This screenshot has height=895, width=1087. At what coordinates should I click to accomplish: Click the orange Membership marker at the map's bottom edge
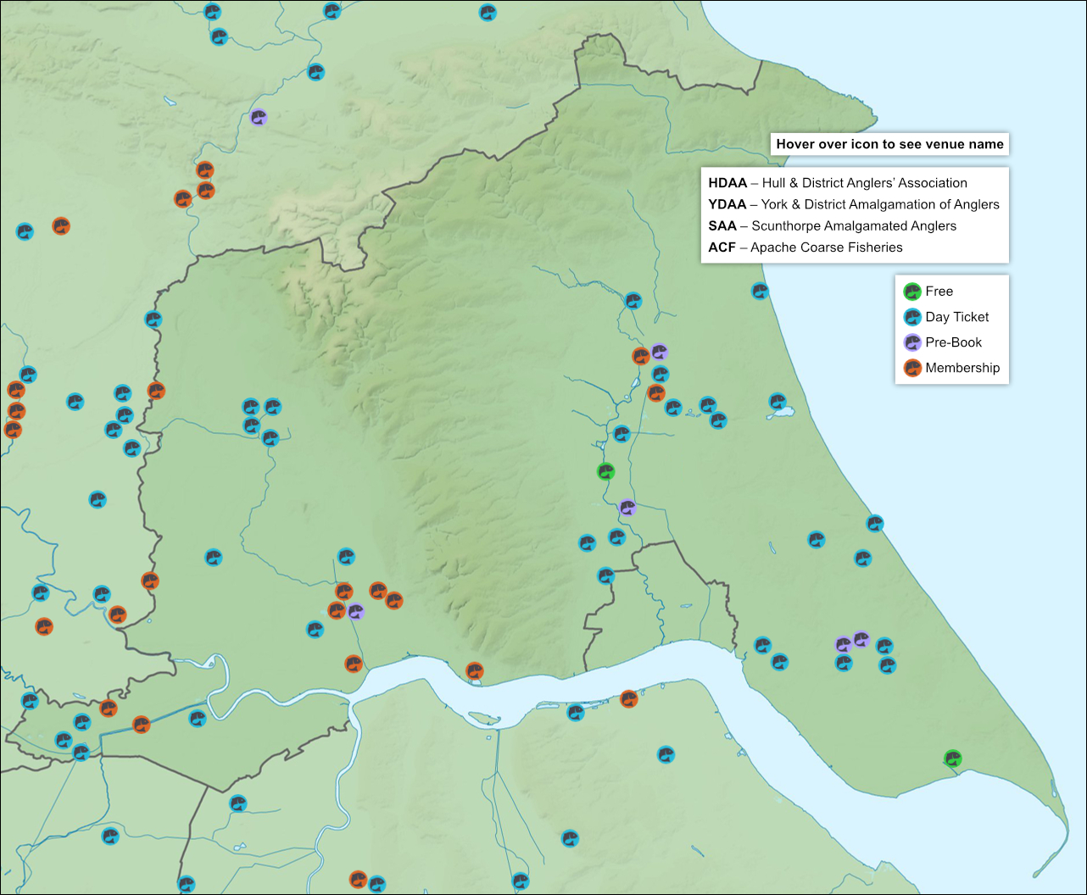pyautogui.click(x=358, y=879)
